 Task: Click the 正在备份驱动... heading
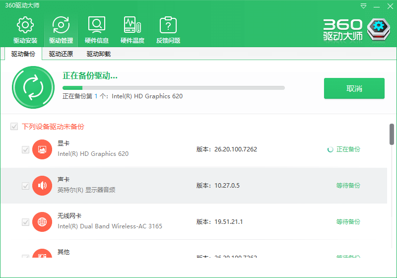point(90,75)
